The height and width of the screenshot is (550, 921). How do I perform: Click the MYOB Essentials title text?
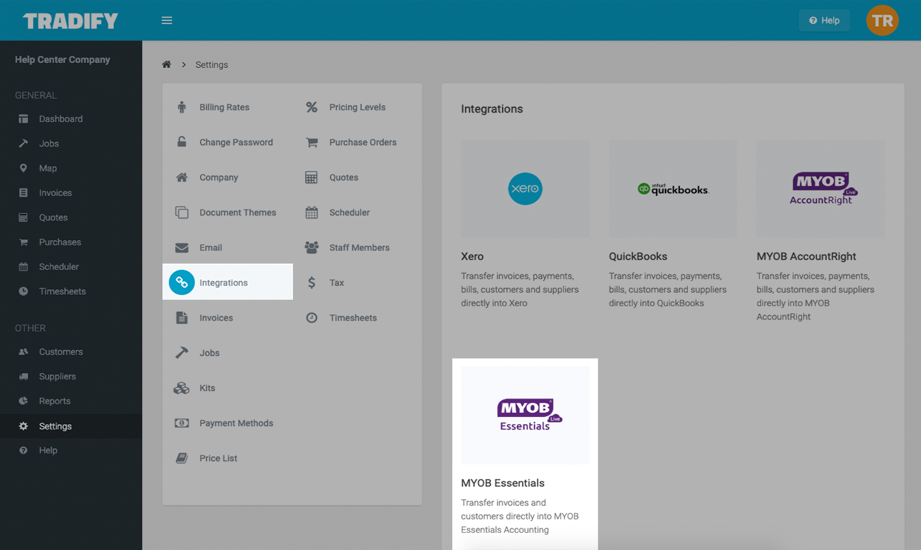click(x=503, y=483)
